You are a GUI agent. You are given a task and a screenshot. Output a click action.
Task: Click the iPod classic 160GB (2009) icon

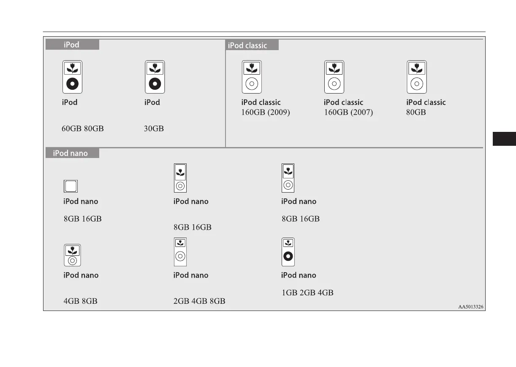click(x=252, y=77)
